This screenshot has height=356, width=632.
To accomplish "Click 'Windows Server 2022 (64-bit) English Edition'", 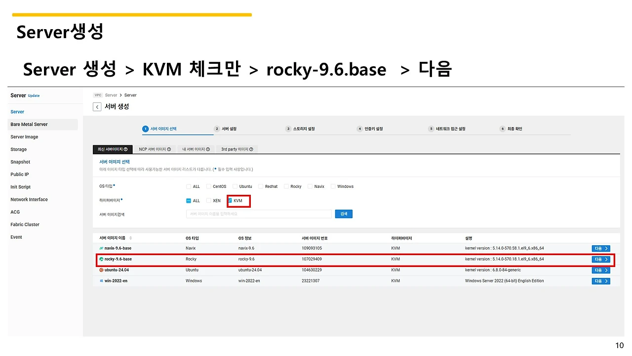I will click(x=504, y=281).
